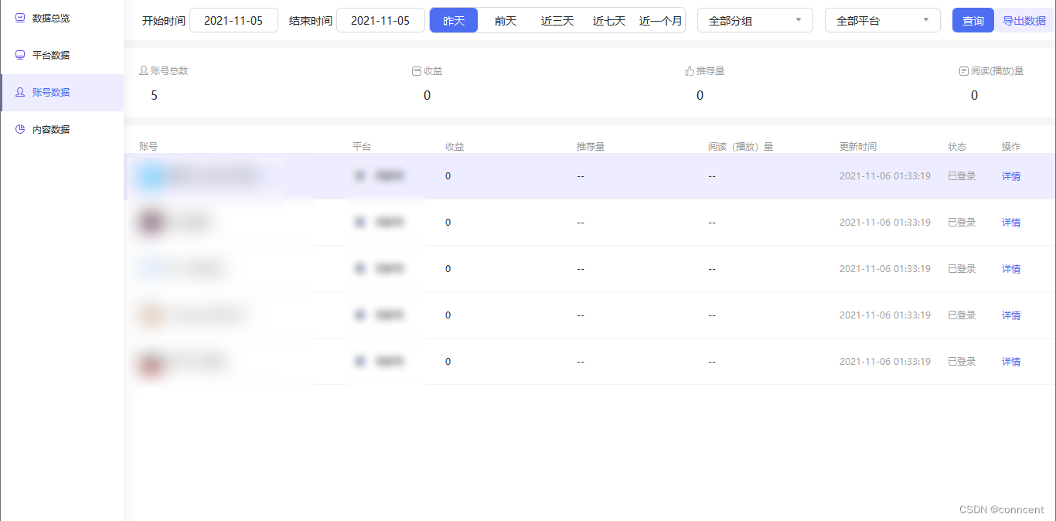The height and width of the screenshot is (521, 1056).
Task: Click the 操作 column header
Action: (1011, 146)
